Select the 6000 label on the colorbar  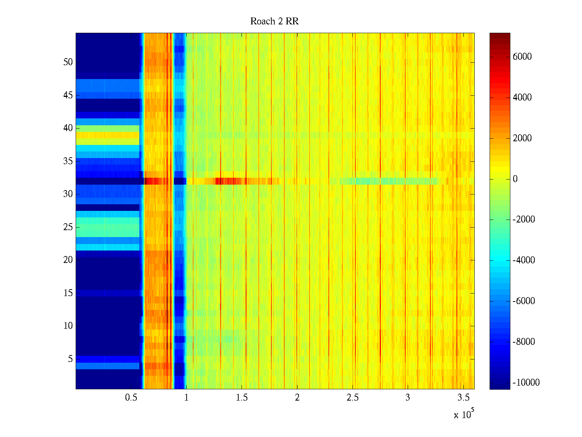click(x=522, y=56)
